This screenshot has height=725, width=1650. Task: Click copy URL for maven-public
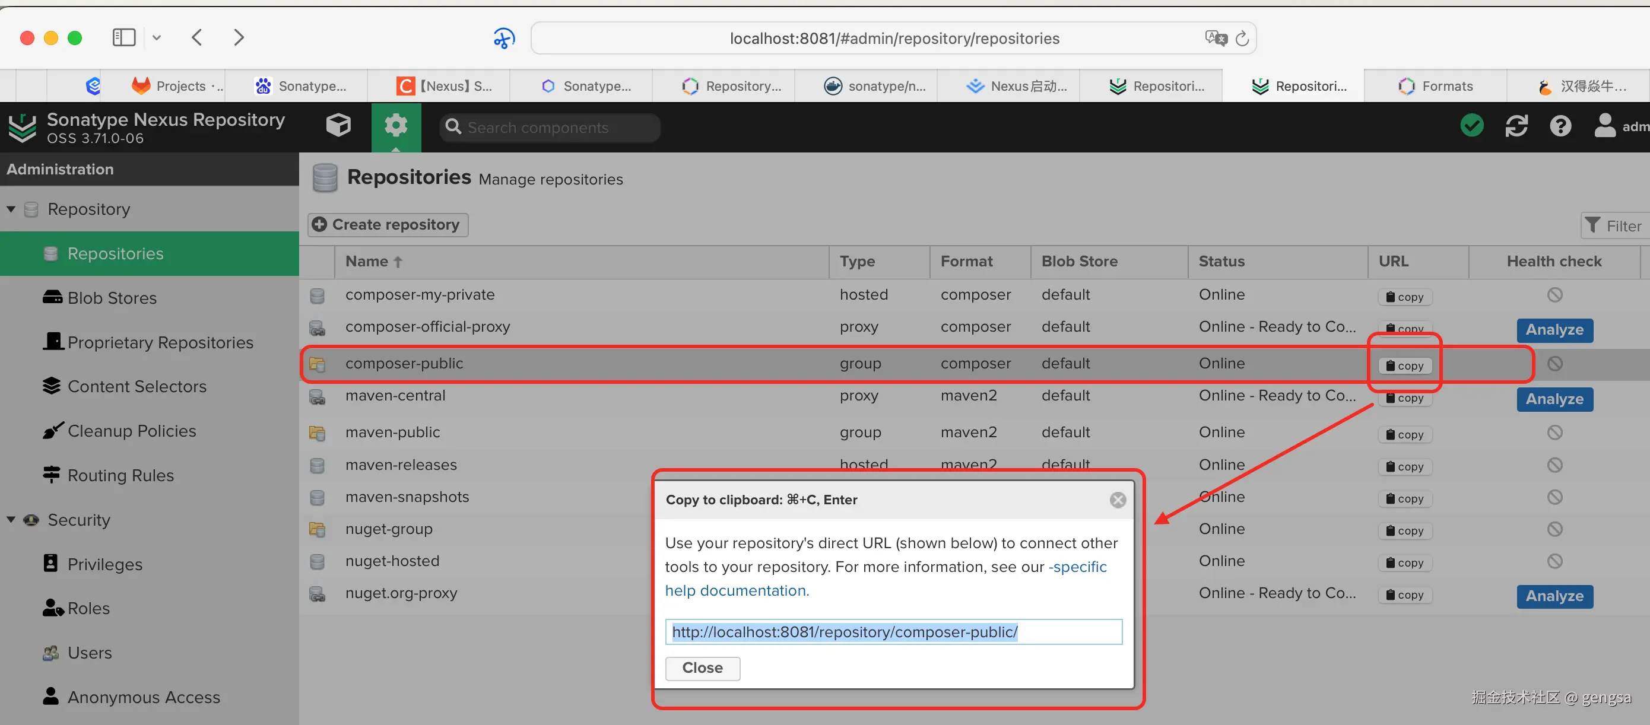pyautogui.click(x=1404, y=435)
